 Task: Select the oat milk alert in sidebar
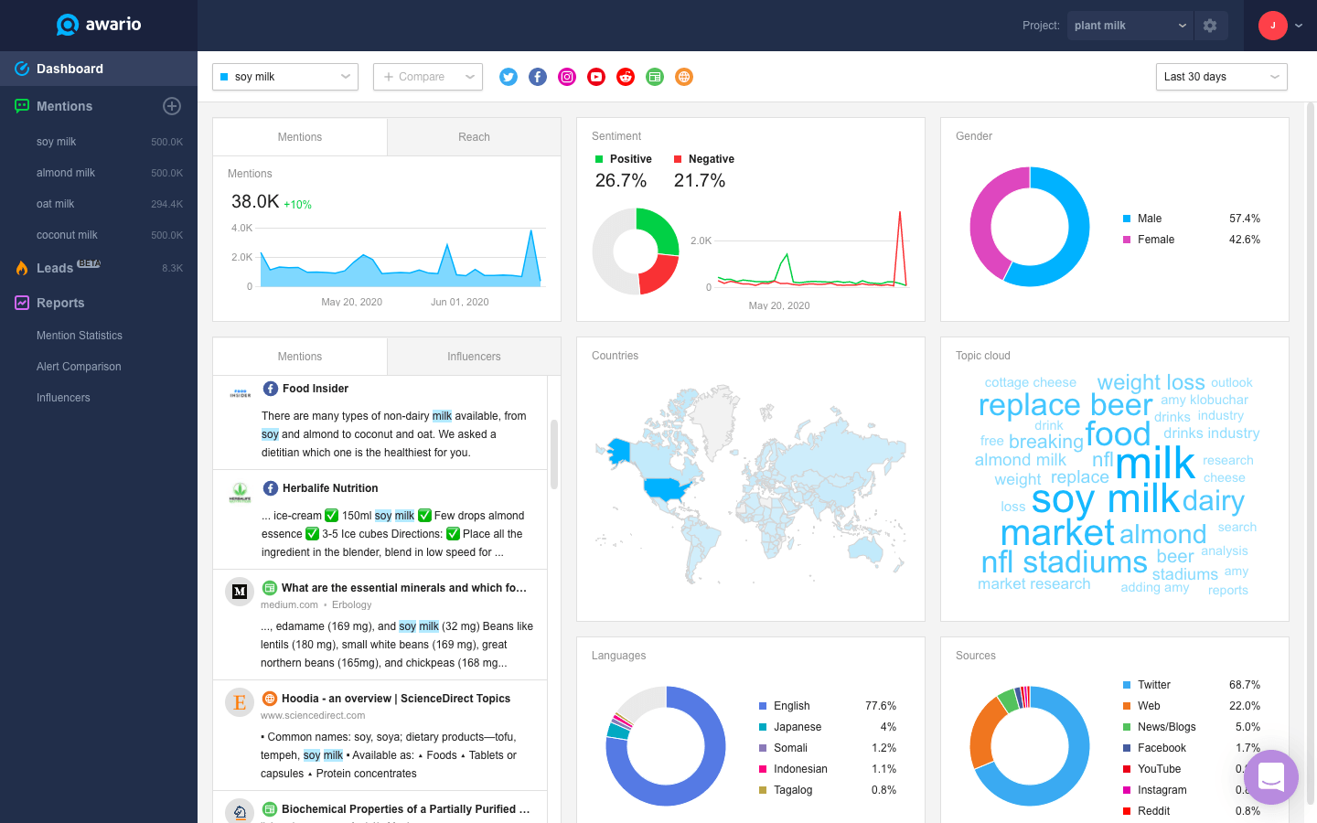coord(99,204)
